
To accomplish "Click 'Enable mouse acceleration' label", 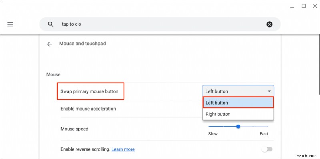I will pyautogui.click(x=88, y=109).
